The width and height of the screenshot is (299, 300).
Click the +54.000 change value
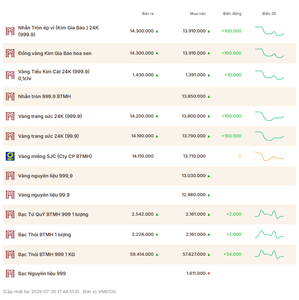click(233, 254)
